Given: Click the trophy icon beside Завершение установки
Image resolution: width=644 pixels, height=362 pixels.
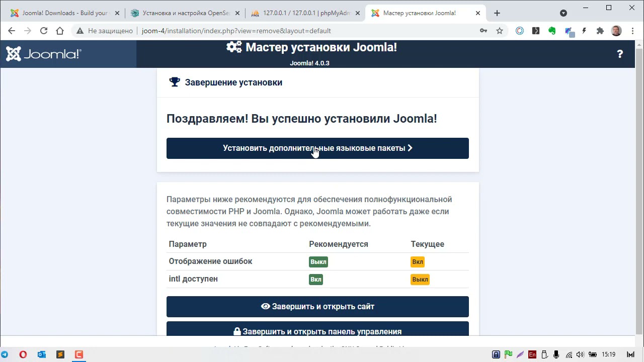Looking at the screenshot, I should click(175, 82).
